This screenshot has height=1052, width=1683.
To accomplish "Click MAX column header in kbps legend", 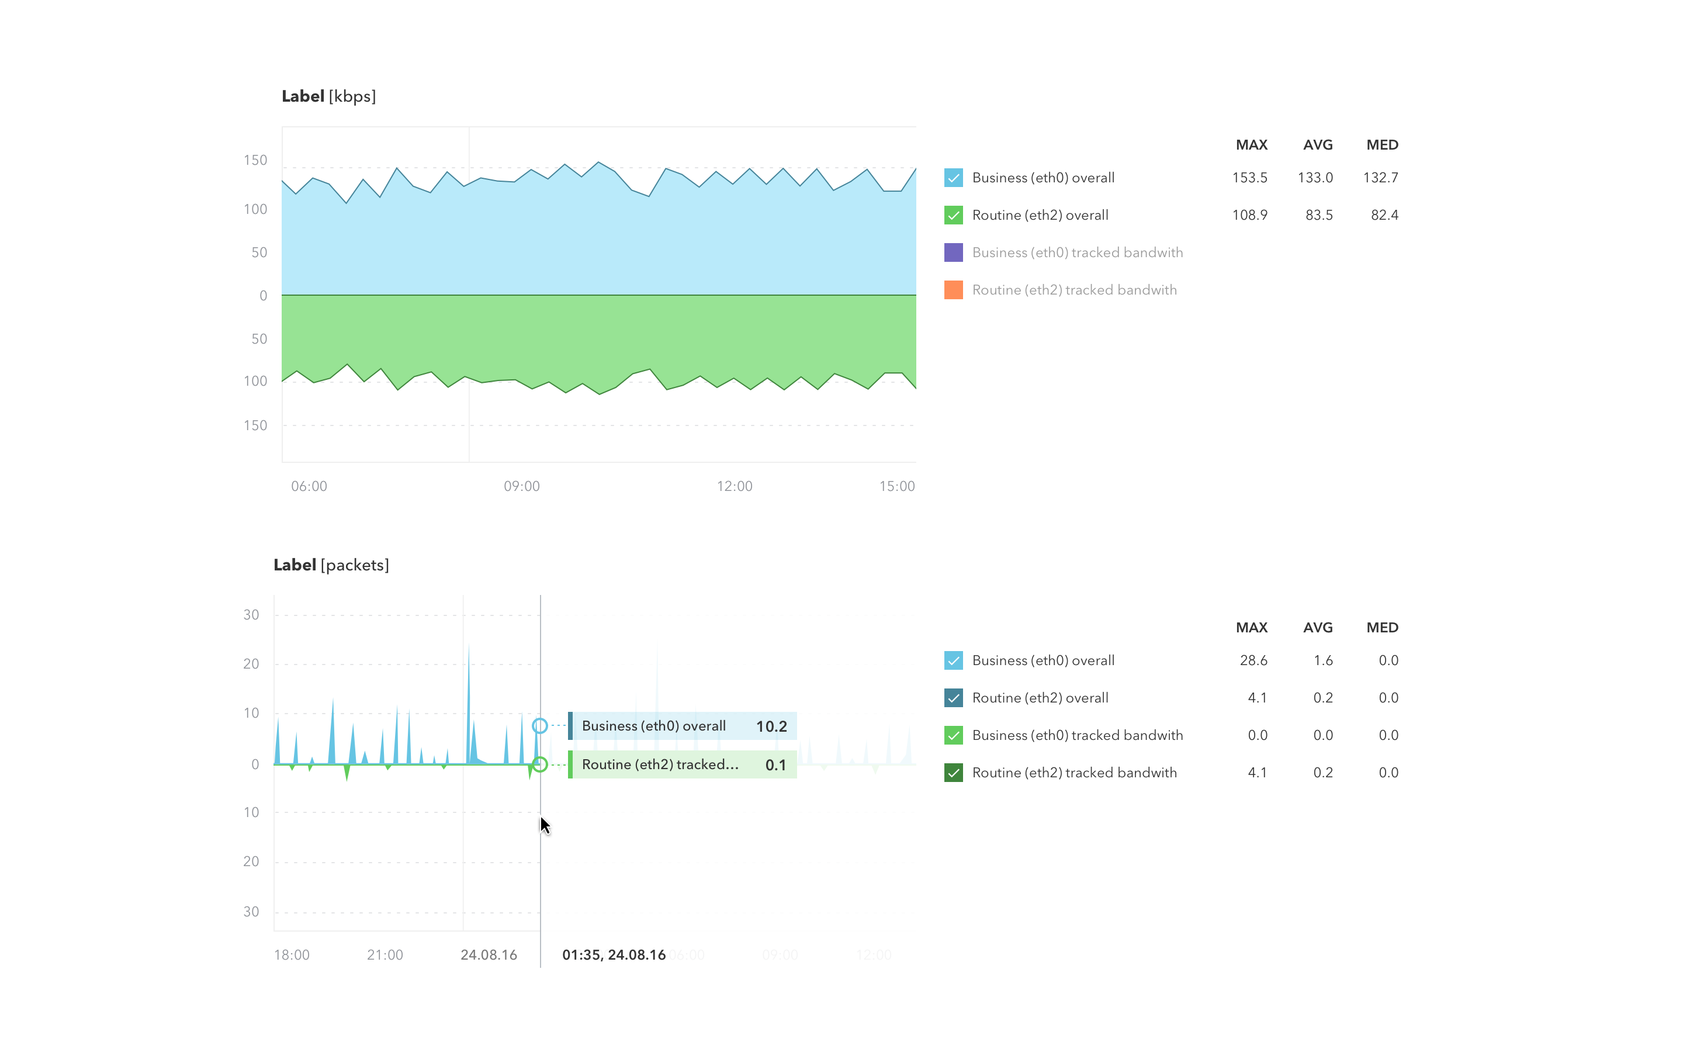I will pyautogui.click(x=1251, y=145).
